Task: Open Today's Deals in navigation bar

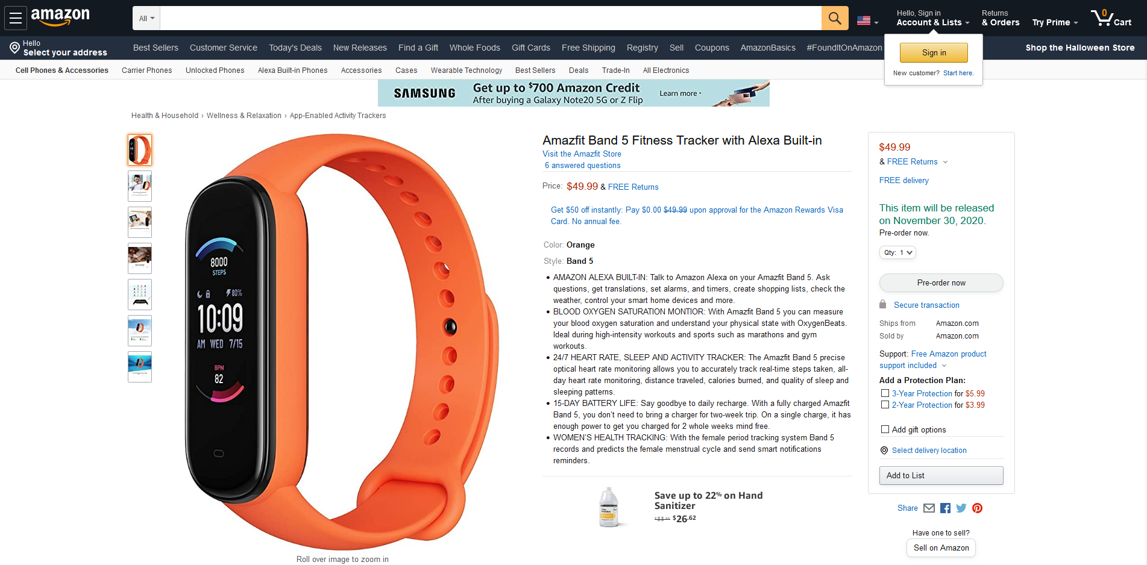Action: click(295, 48)
